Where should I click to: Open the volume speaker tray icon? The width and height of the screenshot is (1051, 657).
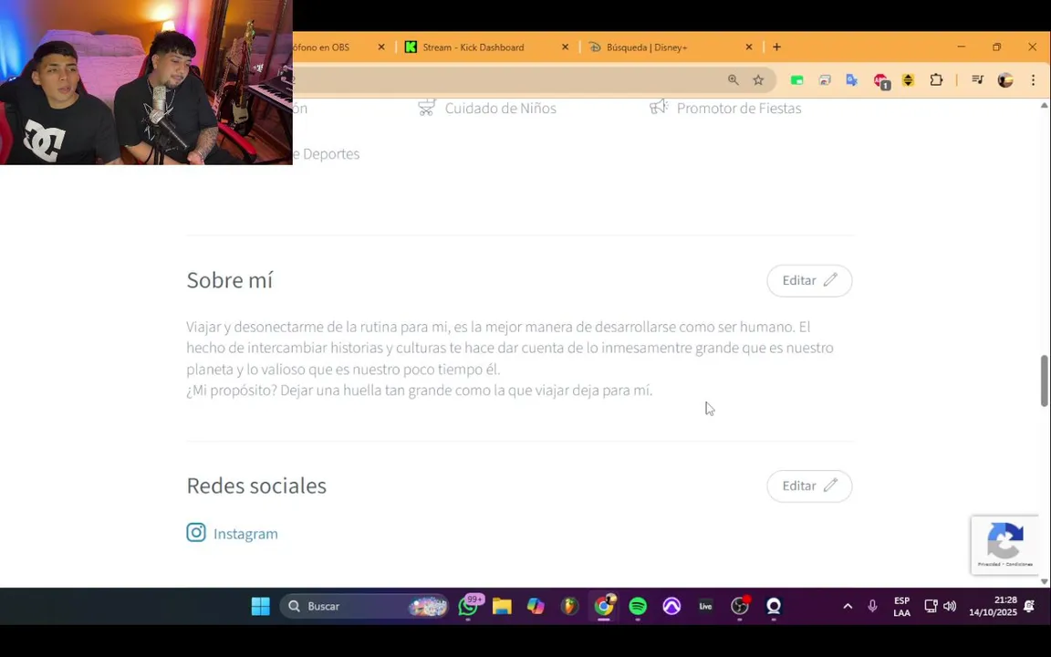[x=949, y=606]
